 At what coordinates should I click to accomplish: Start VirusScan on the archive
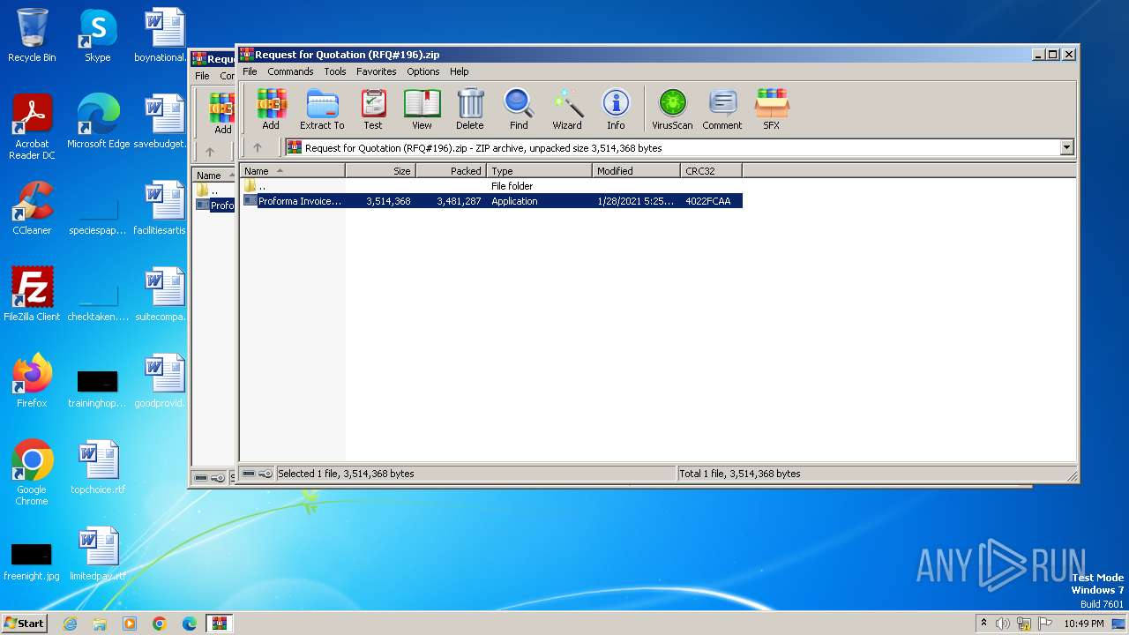[x=672, y=109]
